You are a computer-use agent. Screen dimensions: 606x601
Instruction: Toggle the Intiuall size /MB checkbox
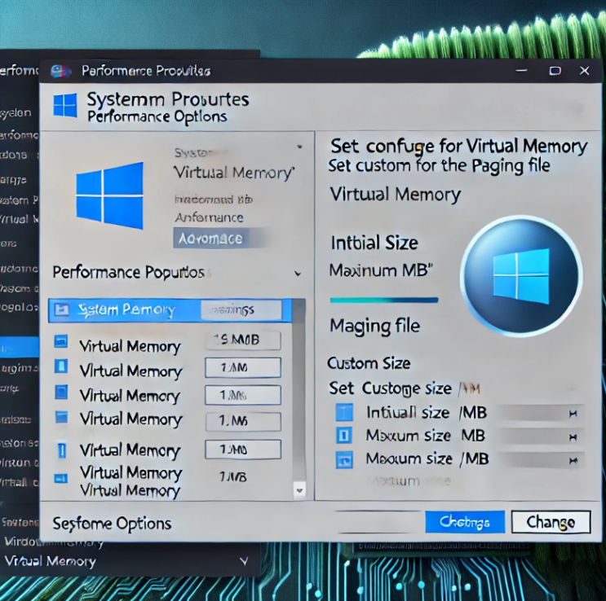pyautogui.click(x=344, y=412)
